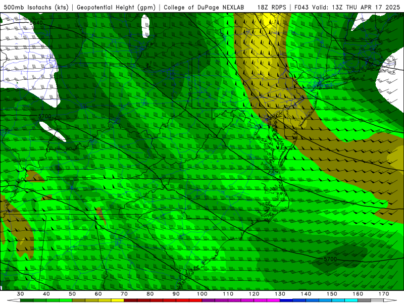The width and height of the screenshot is (404, 303).
Task: Click the '60' value on the color scale
Action: point(98,294)
